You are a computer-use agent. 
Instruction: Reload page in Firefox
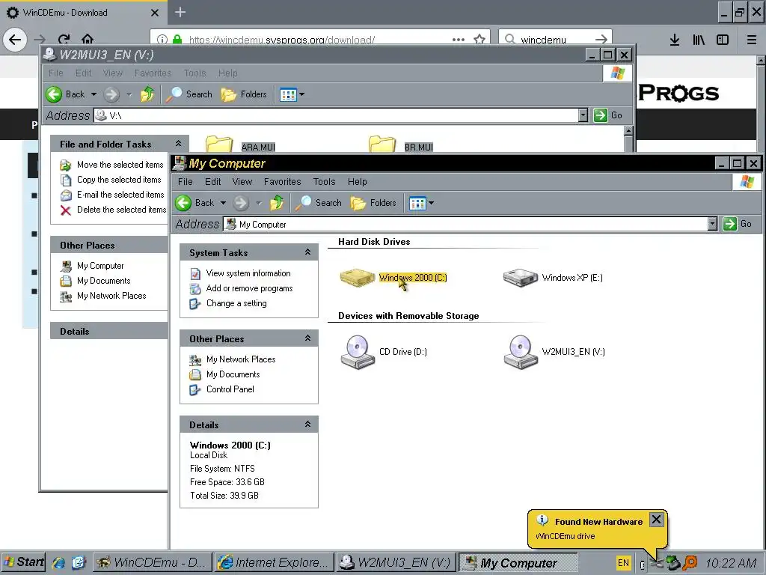(64, 39)
